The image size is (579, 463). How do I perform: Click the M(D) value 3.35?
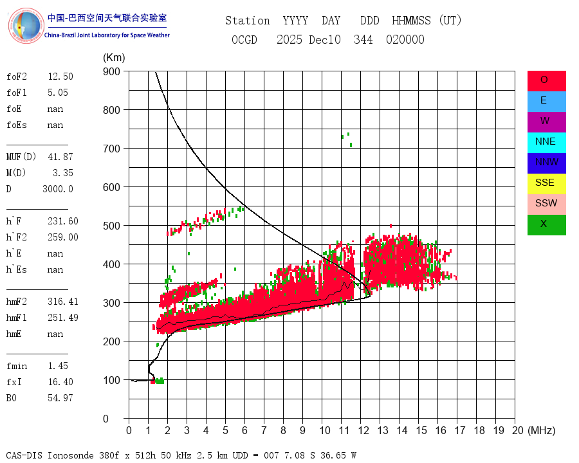click(63, 173)
